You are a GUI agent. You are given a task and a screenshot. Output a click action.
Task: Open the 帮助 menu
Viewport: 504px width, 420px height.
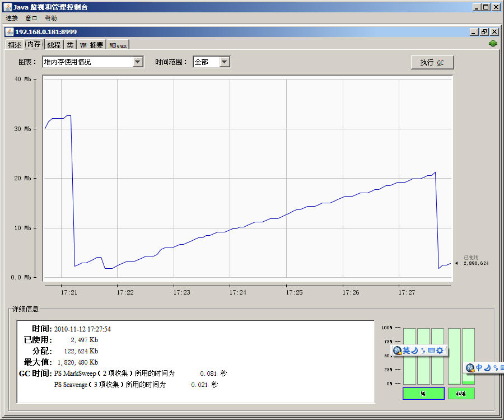click(x=51, y=18)
